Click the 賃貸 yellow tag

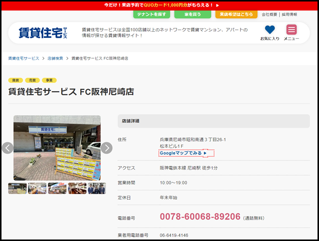15,80
